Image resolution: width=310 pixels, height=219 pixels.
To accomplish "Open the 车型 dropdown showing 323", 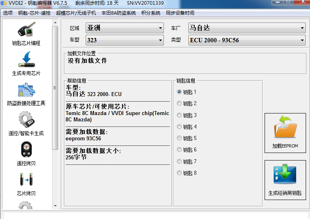I will (124, 40).
